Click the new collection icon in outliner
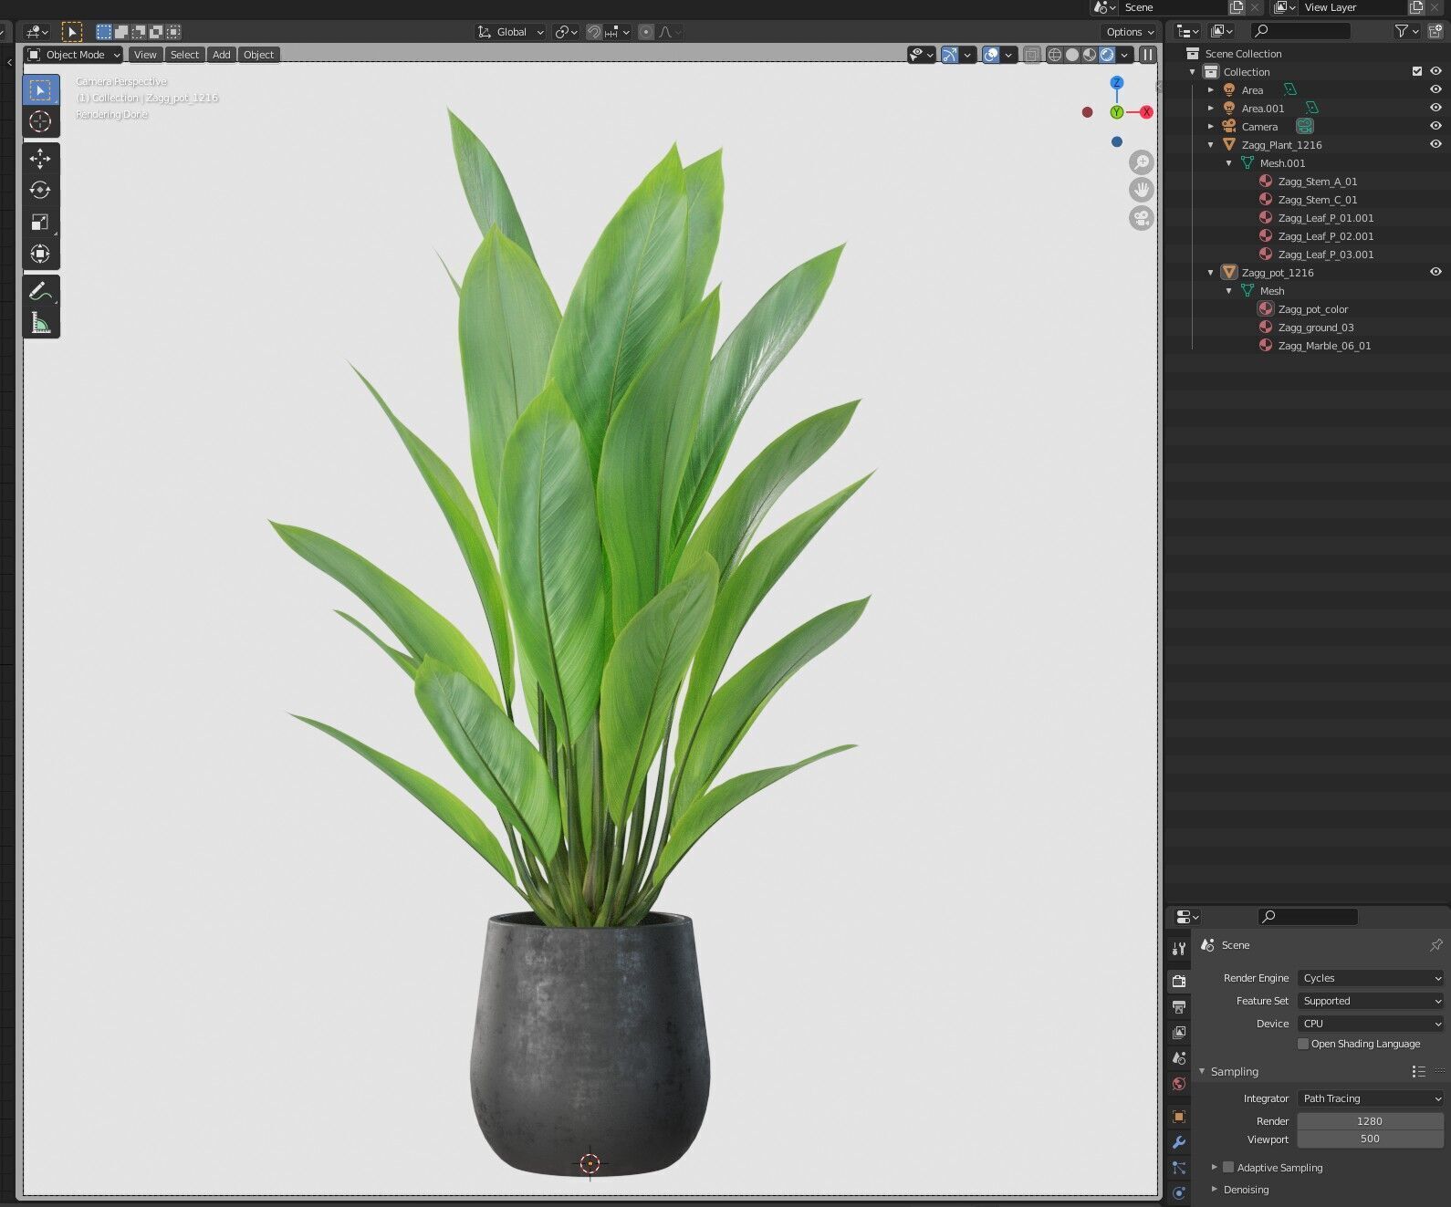1451x1207 pixels. [x=1435, y=31]
